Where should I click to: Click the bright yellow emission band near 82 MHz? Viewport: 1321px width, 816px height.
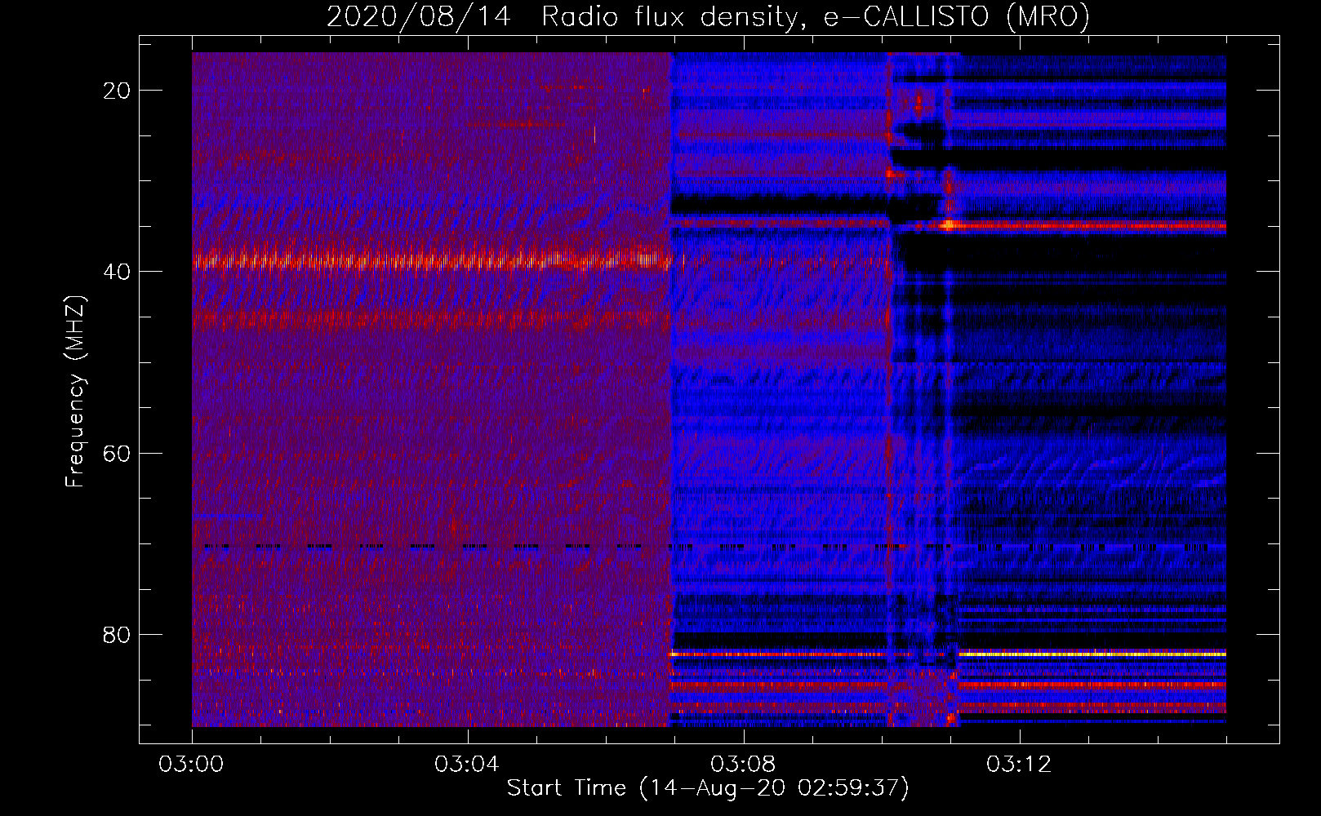click(x=1092, y=654)
